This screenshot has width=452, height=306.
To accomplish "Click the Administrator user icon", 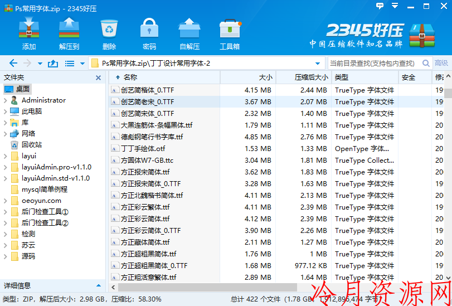I will click(x=14, y=100).
